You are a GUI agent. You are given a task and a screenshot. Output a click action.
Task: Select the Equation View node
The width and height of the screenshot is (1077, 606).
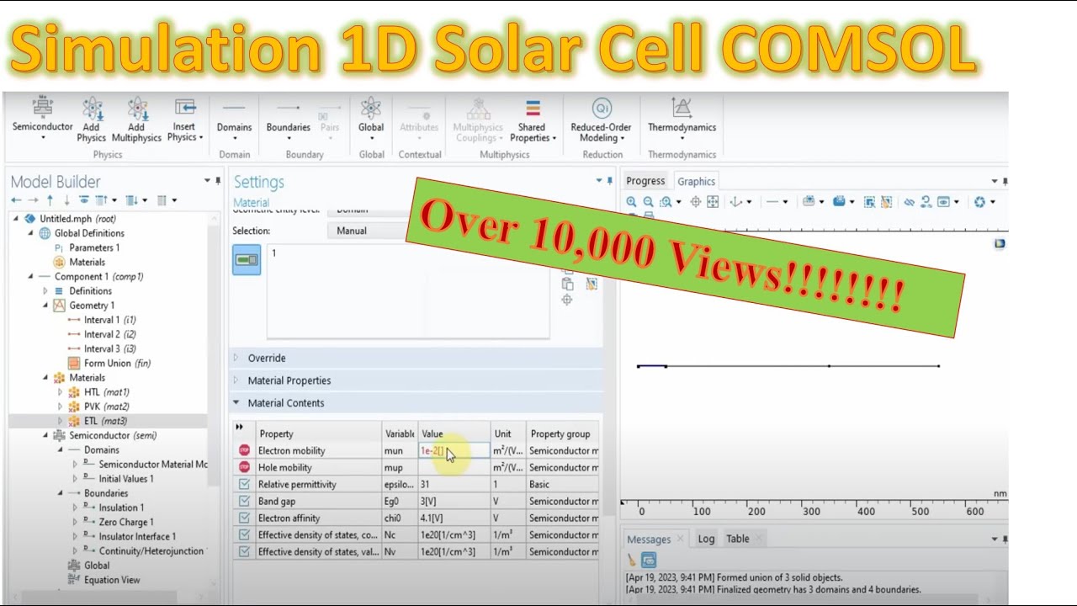(x=112, y=580)
